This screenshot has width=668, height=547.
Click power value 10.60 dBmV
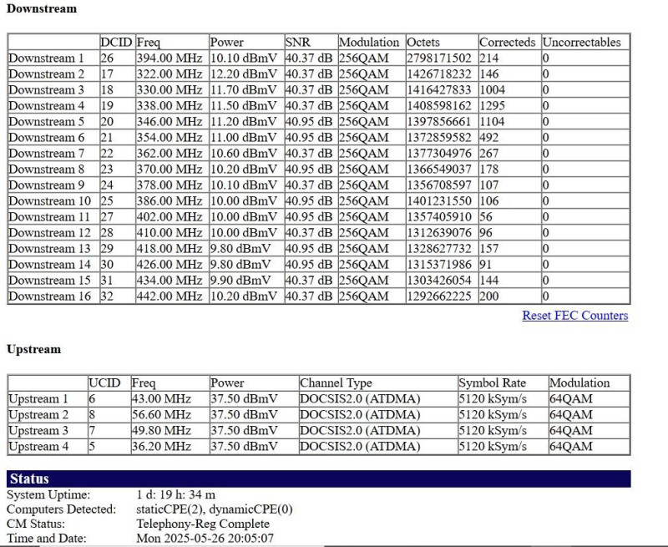(x=243, y=154)
